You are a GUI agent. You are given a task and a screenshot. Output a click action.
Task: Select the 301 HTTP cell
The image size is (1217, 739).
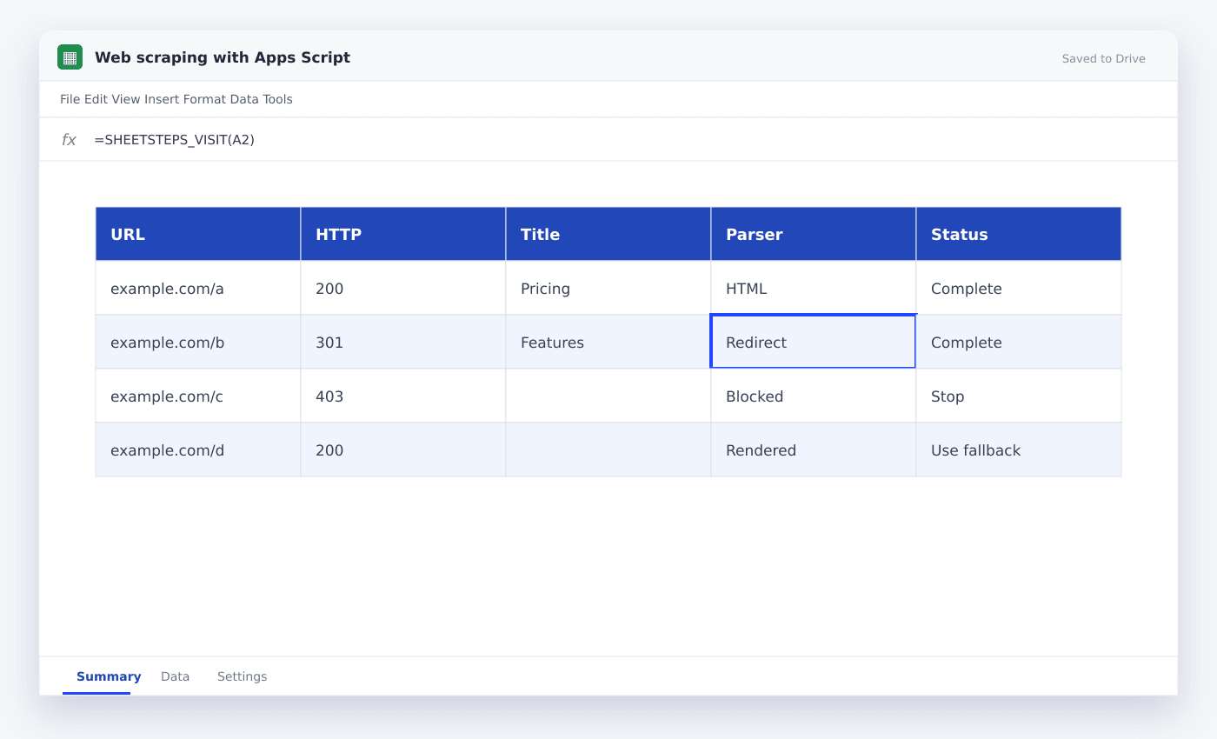click(x=403, y=342)
